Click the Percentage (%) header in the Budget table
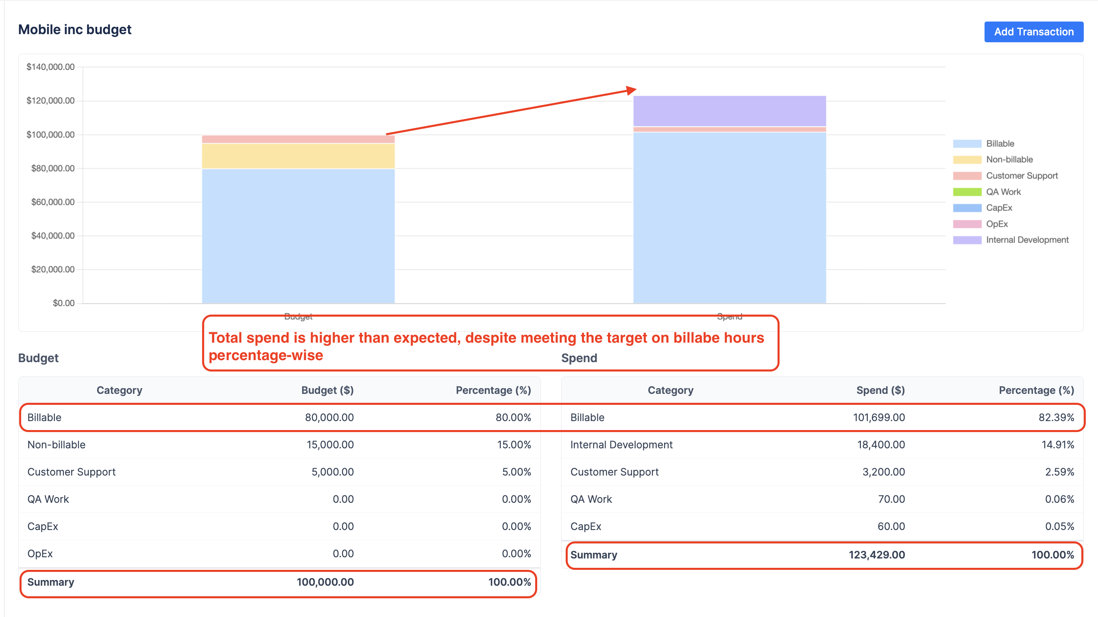The image size is (1098, 617). point(493,390)
